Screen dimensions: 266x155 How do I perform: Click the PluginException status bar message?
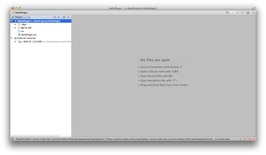click(x=123, y=139)
